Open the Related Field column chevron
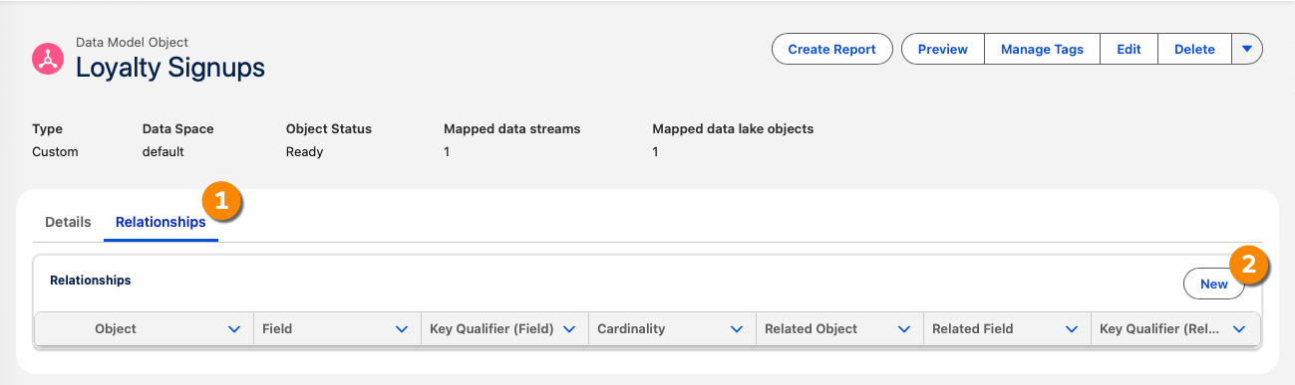Viewport: 1295px width, 385px height. pyautogui.click(x=1072, y=328)
